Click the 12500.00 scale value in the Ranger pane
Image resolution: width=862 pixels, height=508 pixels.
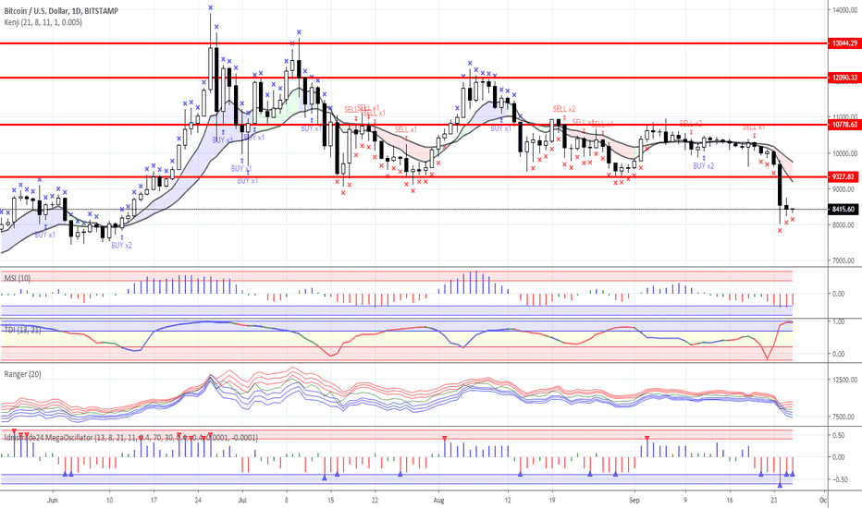click(845, 380)
